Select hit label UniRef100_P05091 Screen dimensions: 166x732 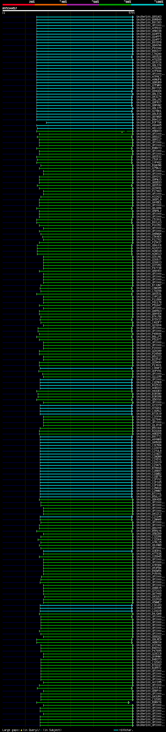point(149,574)
